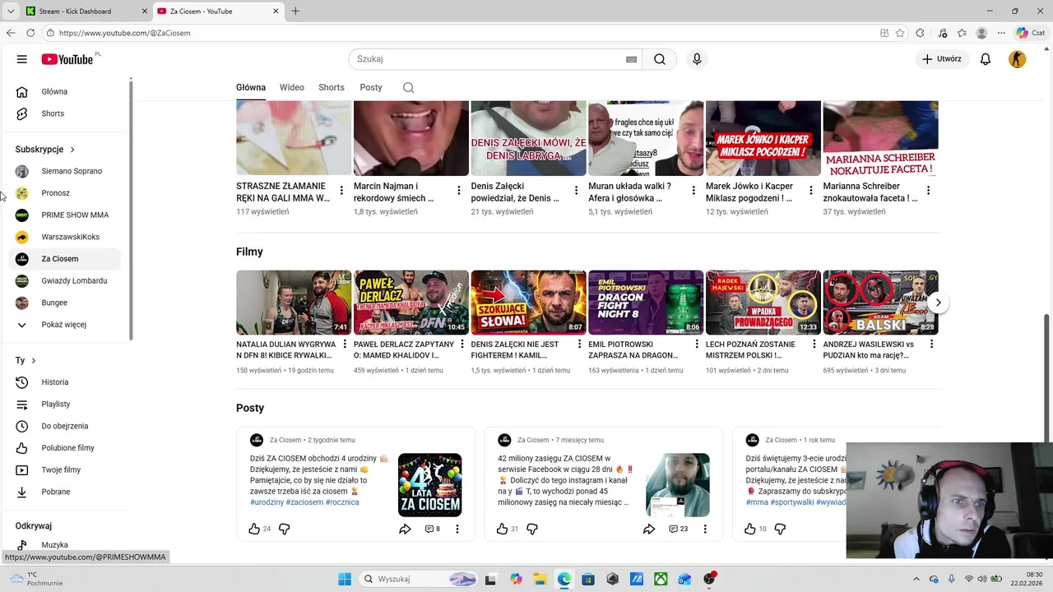This screenshot has height=592, width=1053.
Task: Open the browser tab list dropdown
Action: point(10,12)
